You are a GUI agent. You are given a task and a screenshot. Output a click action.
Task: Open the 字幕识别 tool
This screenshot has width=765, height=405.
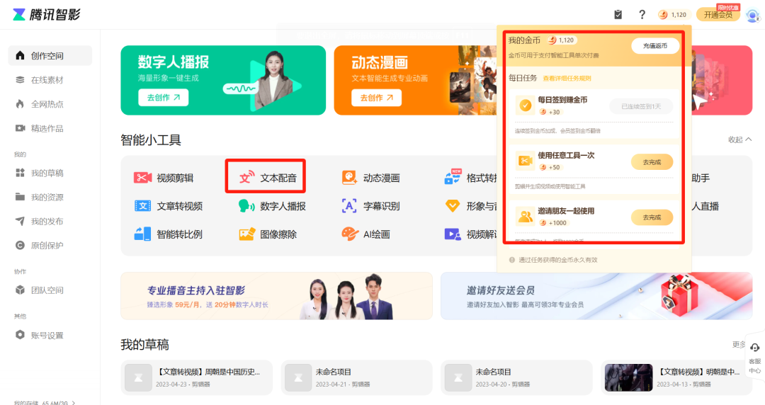point(370,206)
